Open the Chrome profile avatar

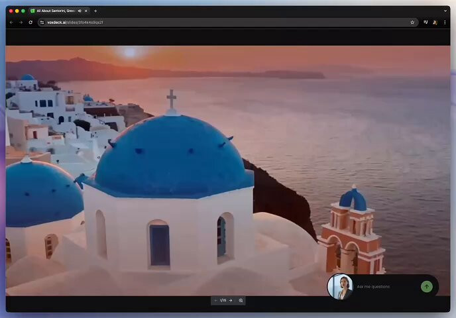coord(435,22)
